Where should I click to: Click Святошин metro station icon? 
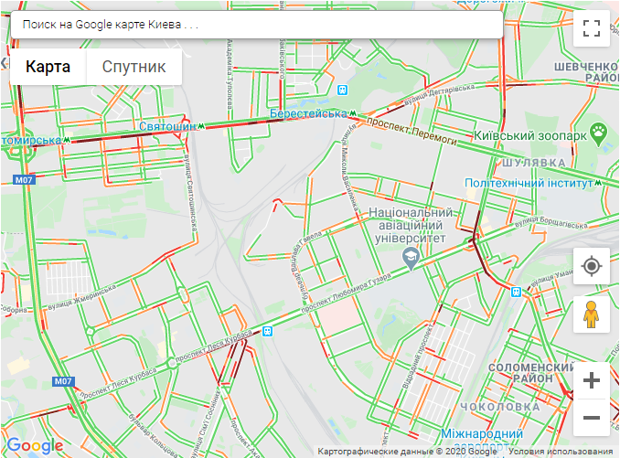point(201,126)
